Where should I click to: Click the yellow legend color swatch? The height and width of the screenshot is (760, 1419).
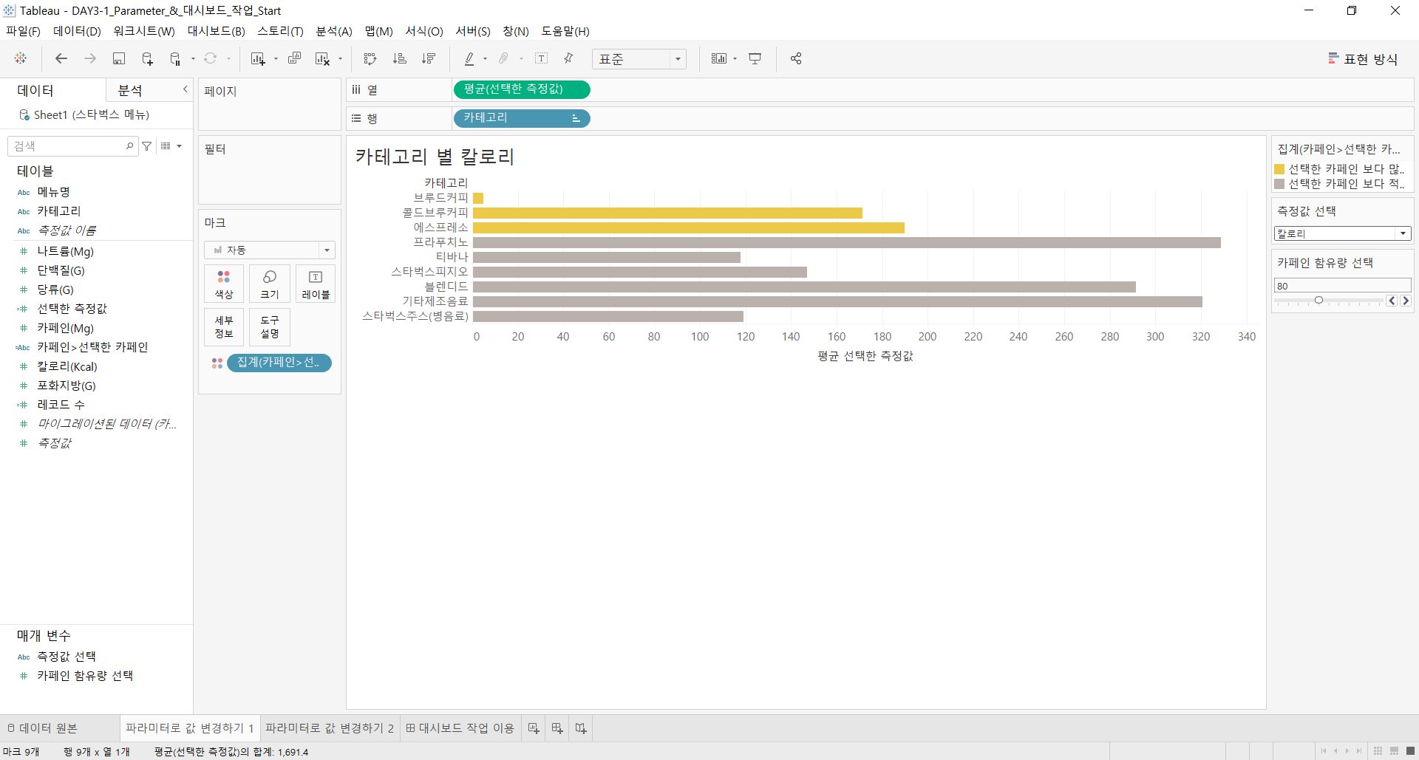click(1279, 169)
